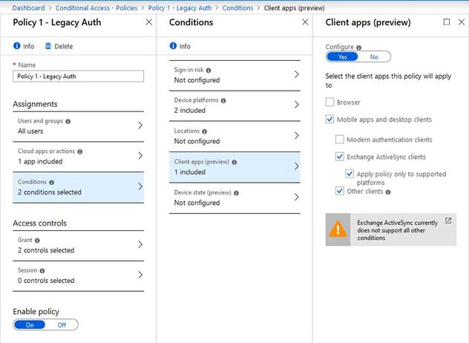The height and width of the screenshot is (343, 469).
Task: Turn Enable policy switch to Off
Action: pyautogui.click(x=62, y=324)
